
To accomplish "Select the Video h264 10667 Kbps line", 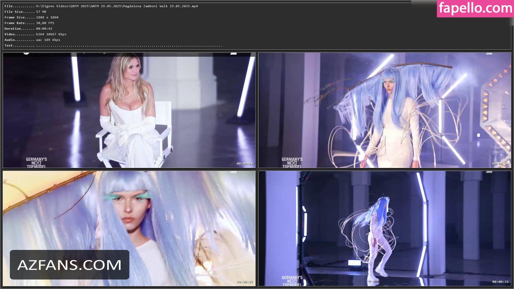I will tap(35, 34).
